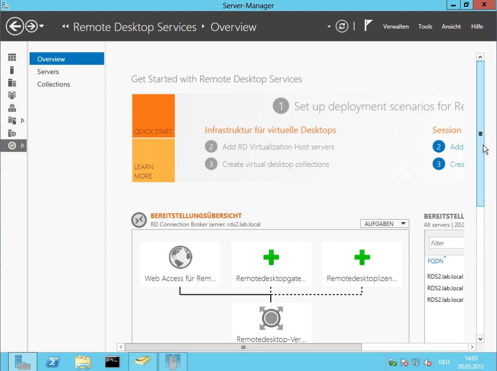497x371 pixels.
Task: Open the Dashboard view in Server Manager
Action: 13,57
